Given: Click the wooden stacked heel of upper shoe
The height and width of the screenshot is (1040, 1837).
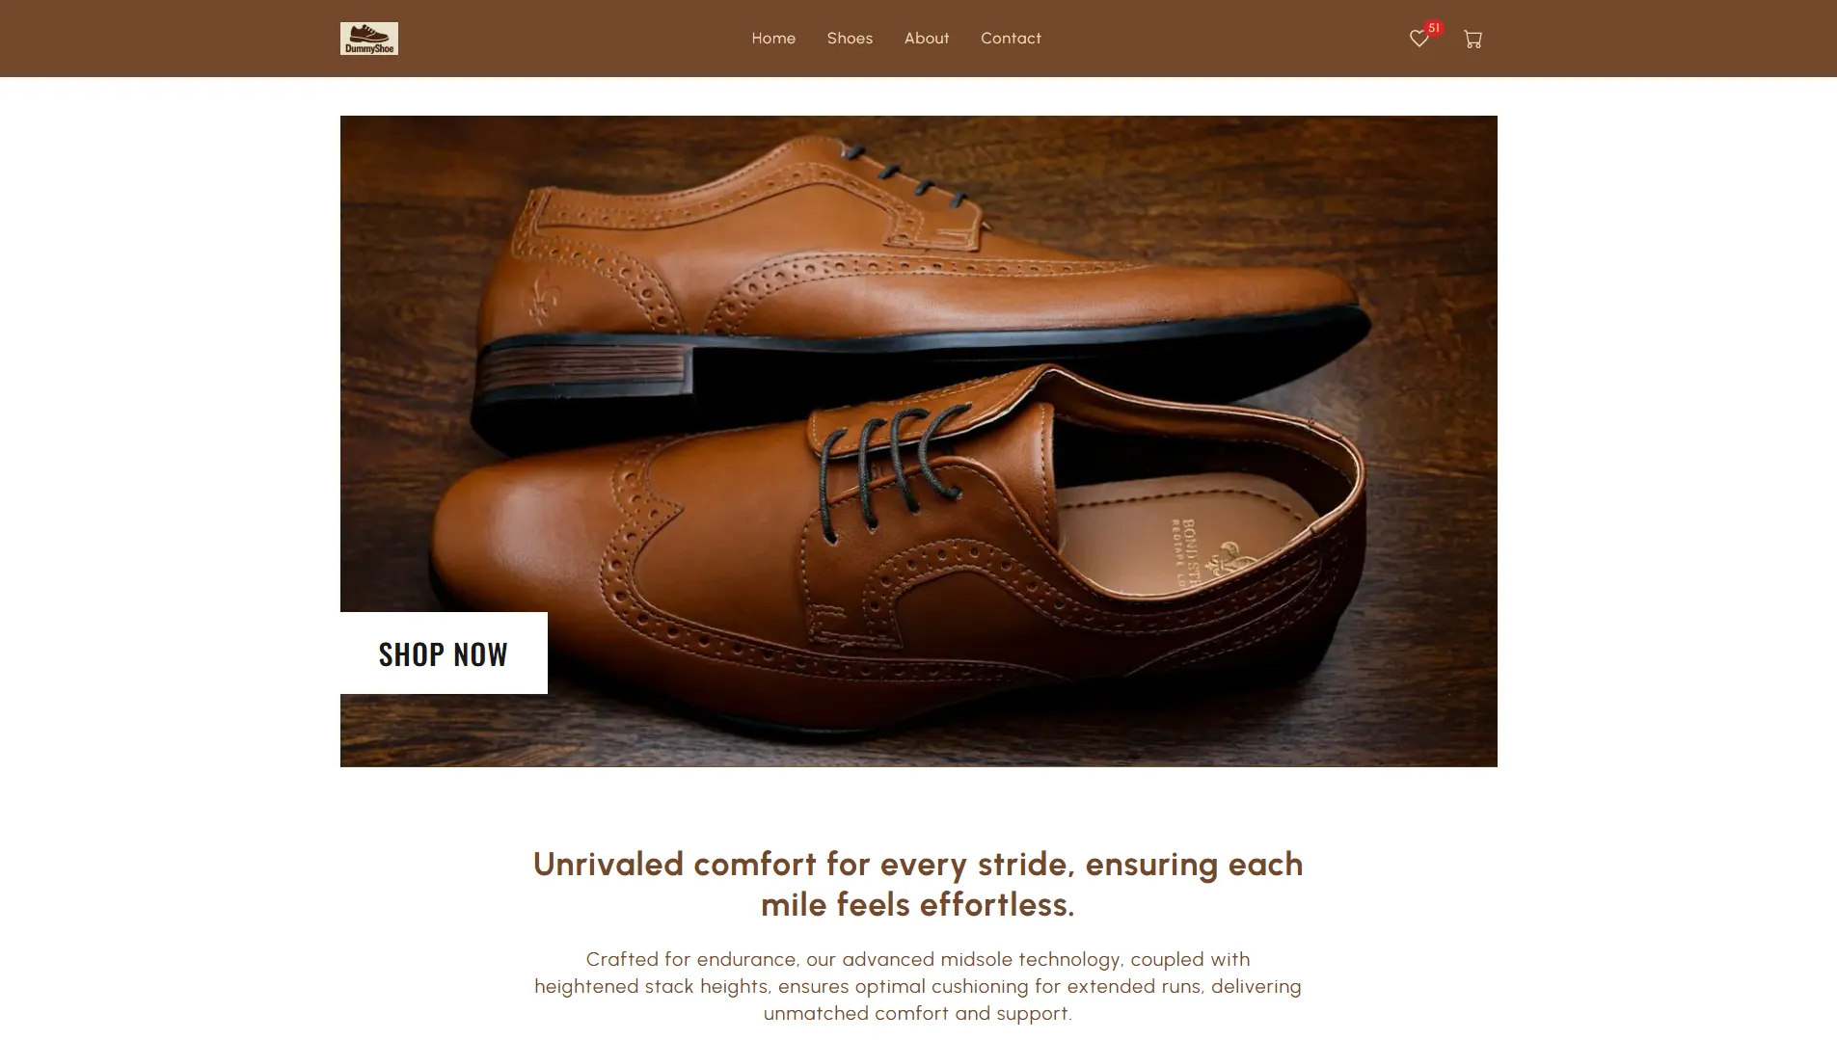Looking at the screenshot, I should click(583, 371).
